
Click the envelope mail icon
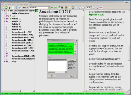[x=83, y=8]
